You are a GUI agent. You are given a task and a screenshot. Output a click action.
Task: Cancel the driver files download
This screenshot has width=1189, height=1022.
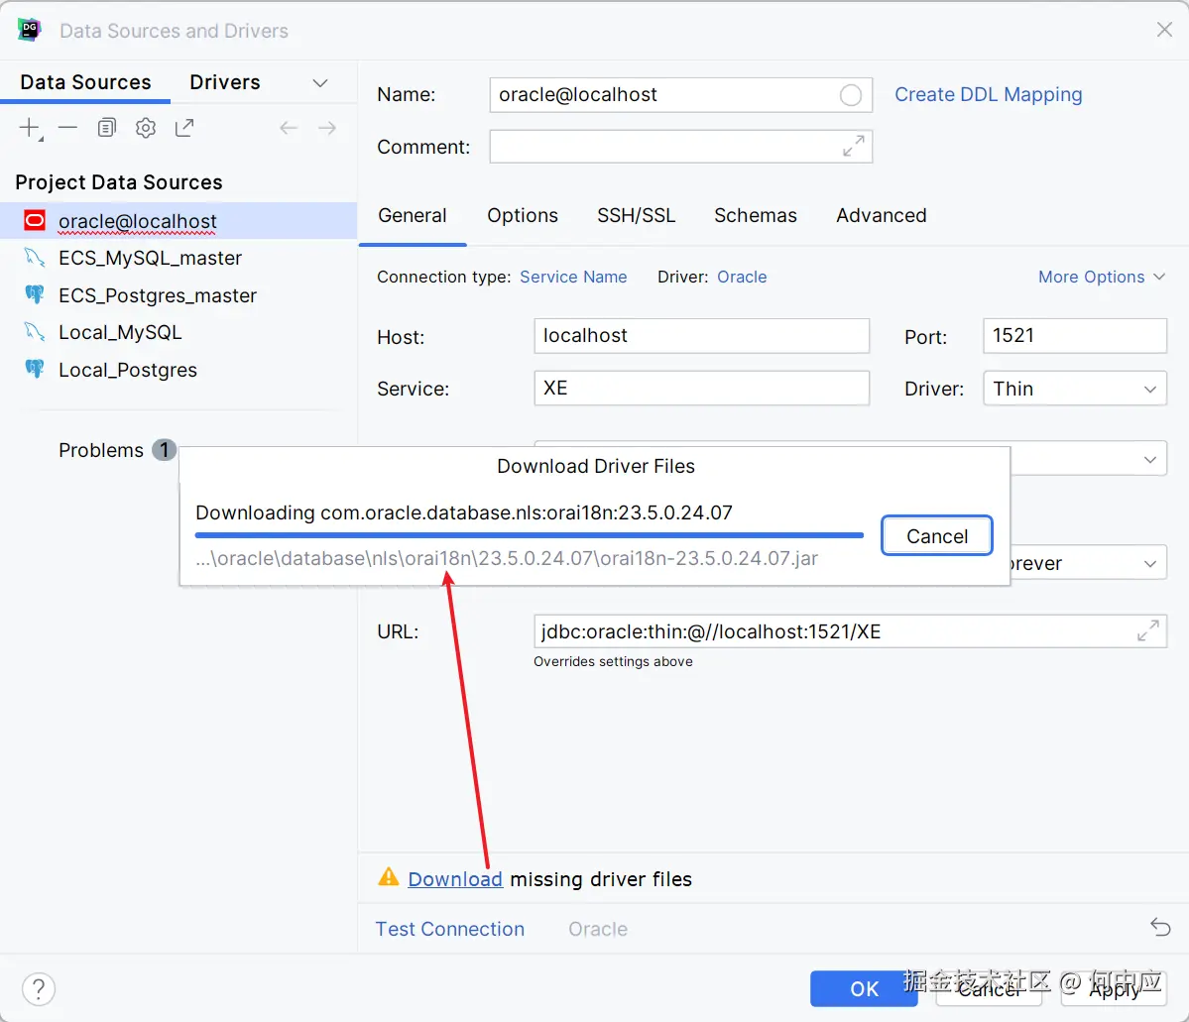point(936,536)
